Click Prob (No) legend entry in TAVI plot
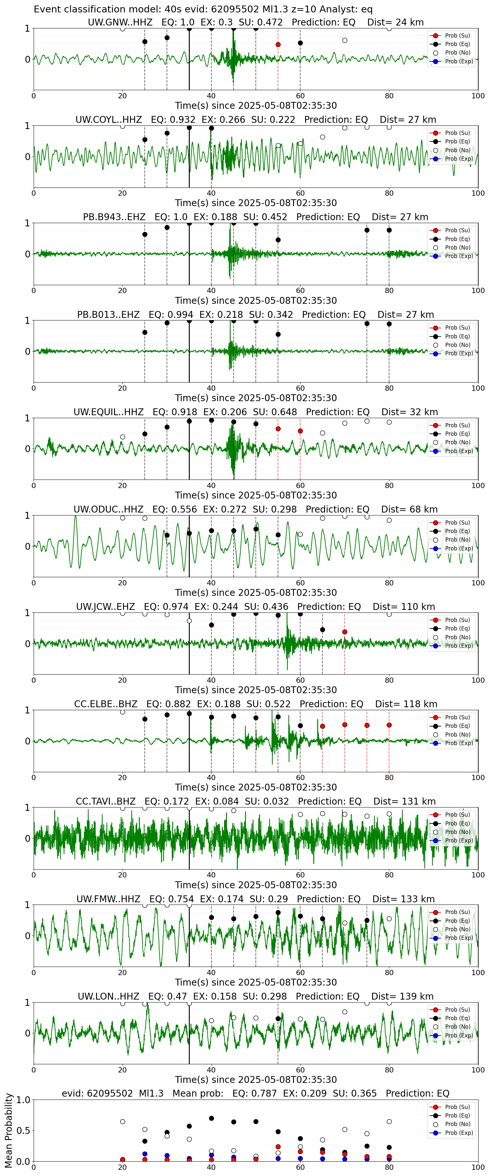The image size is (490, 1176). tap(451, 832)
